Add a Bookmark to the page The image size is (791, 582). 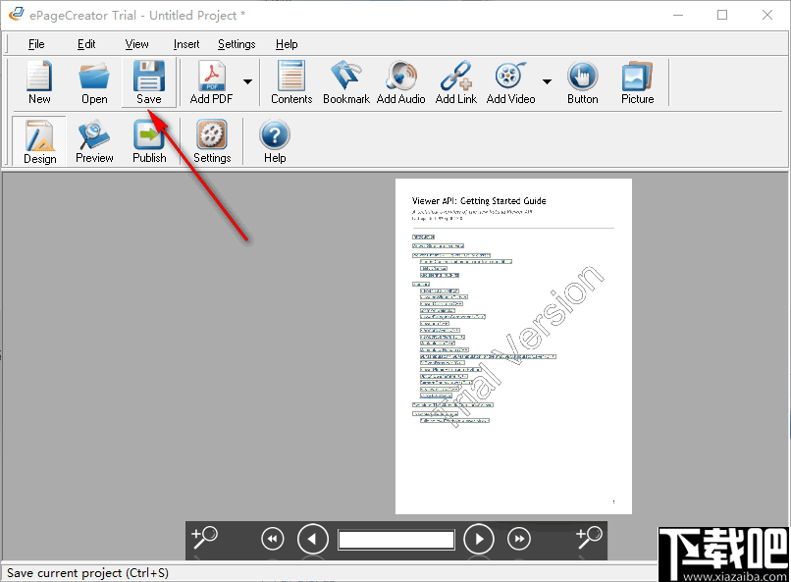[x=346, y=82]
